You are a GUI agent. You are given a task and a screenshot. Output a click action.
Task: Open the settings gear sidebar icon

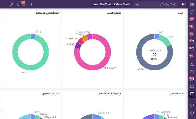click(x=192, y=72)
